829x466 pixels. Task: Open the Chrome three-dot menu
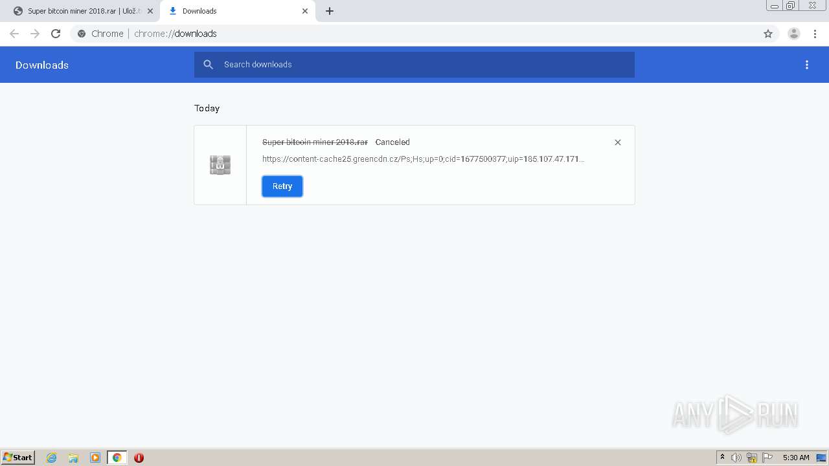tap(815, 34)
